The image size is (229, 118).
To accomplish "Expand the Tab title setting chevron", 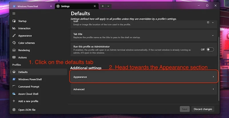I will tap(213, 35).
